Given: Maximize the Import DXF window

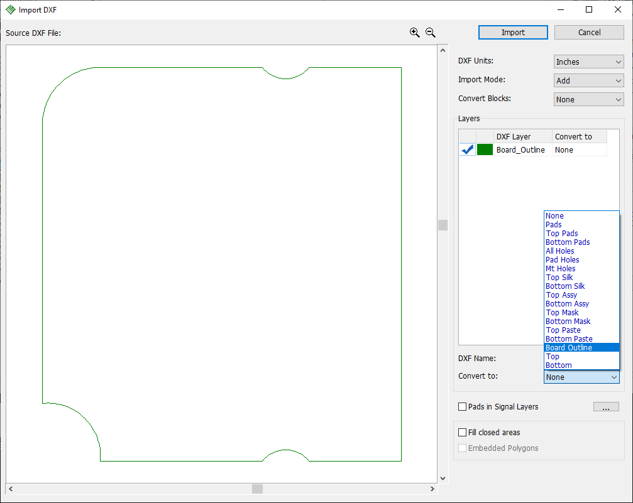Looking at the screenshot, I should 589,9.
